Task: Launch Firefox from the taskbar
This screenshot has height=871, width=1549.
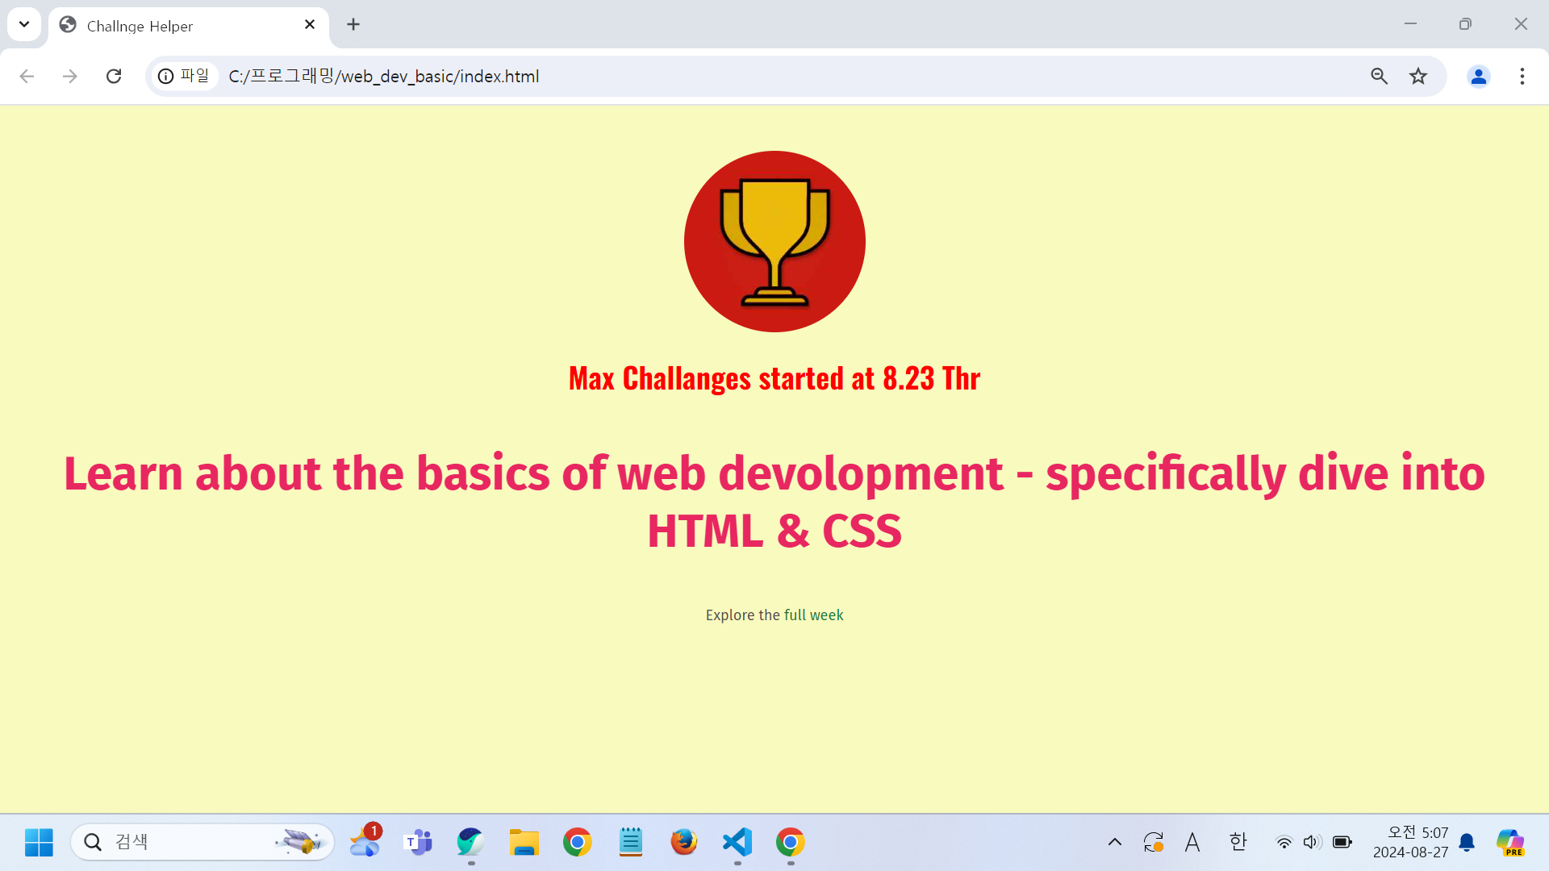Action: [683, 842]
